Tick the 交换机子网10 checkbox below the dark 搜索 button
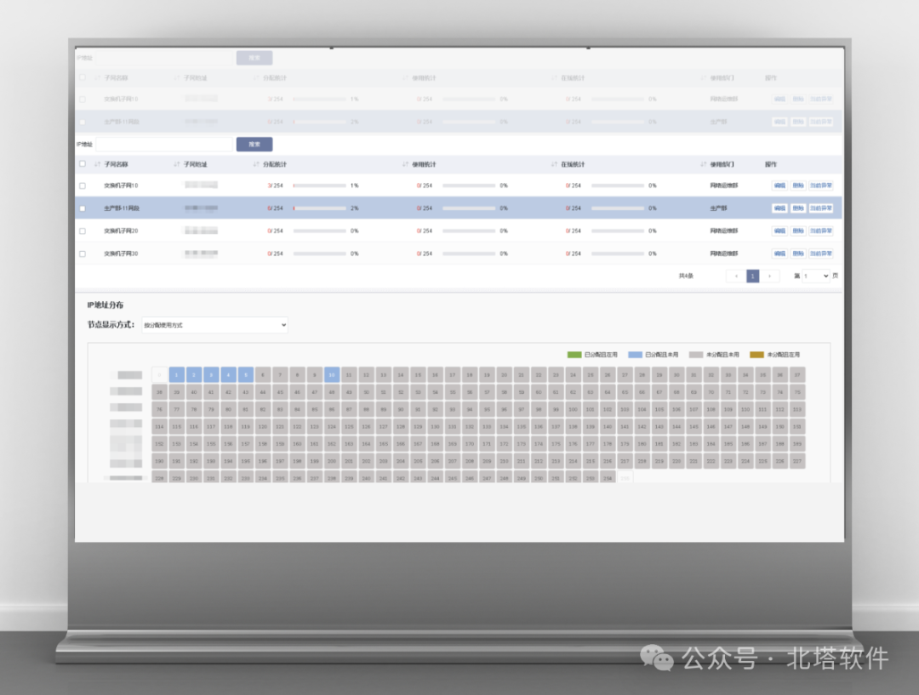Image resolution: width=919 pixels, height=695 pixels. (x=82, y=185)
